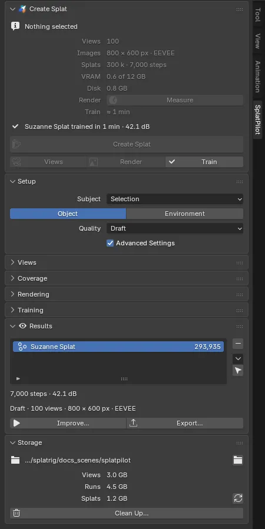Click the Export... button

tap(185, 423)
